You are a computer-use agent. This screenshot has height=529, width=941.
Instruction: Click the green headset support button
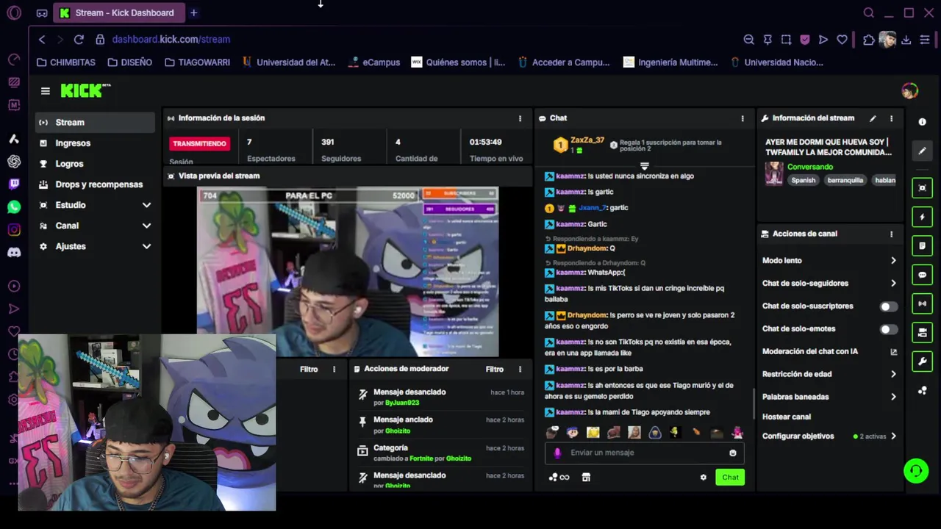[916, 471]
